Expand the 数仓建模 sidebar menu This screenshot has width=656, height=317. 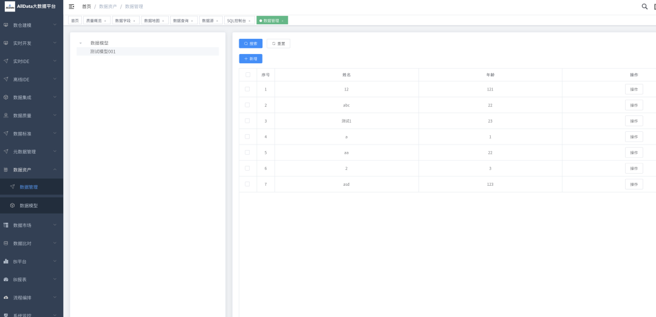[31, 25]
